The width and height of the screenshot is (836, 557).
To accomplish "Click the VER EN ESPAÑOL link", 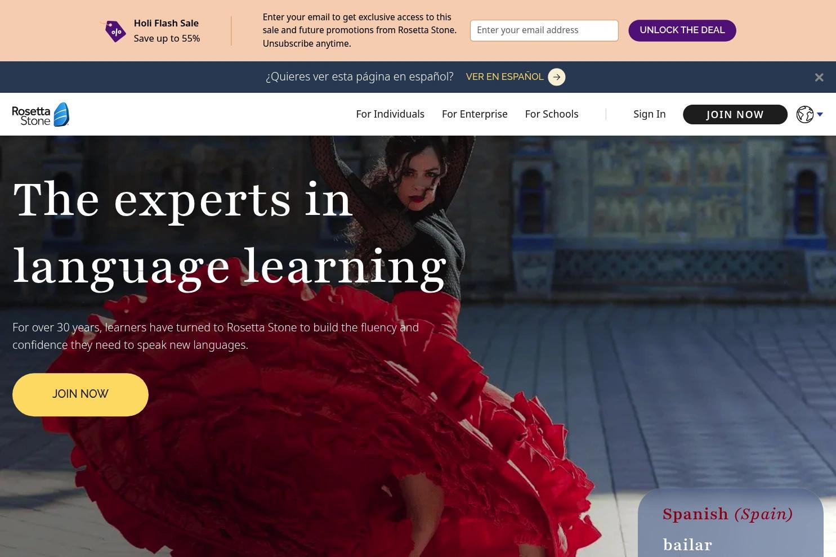I will coord(505,77).
